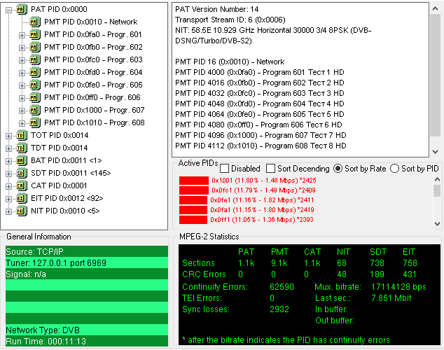This screenshot has width=444, height=350.
Task: Select the PMT PID 0x0010 - Network row
Action: [90, 22]
